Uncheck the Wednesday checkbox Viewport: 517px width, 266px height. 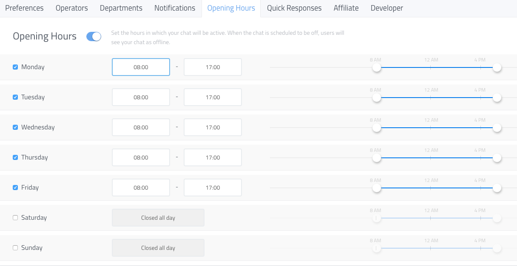[x=15, y=127]
